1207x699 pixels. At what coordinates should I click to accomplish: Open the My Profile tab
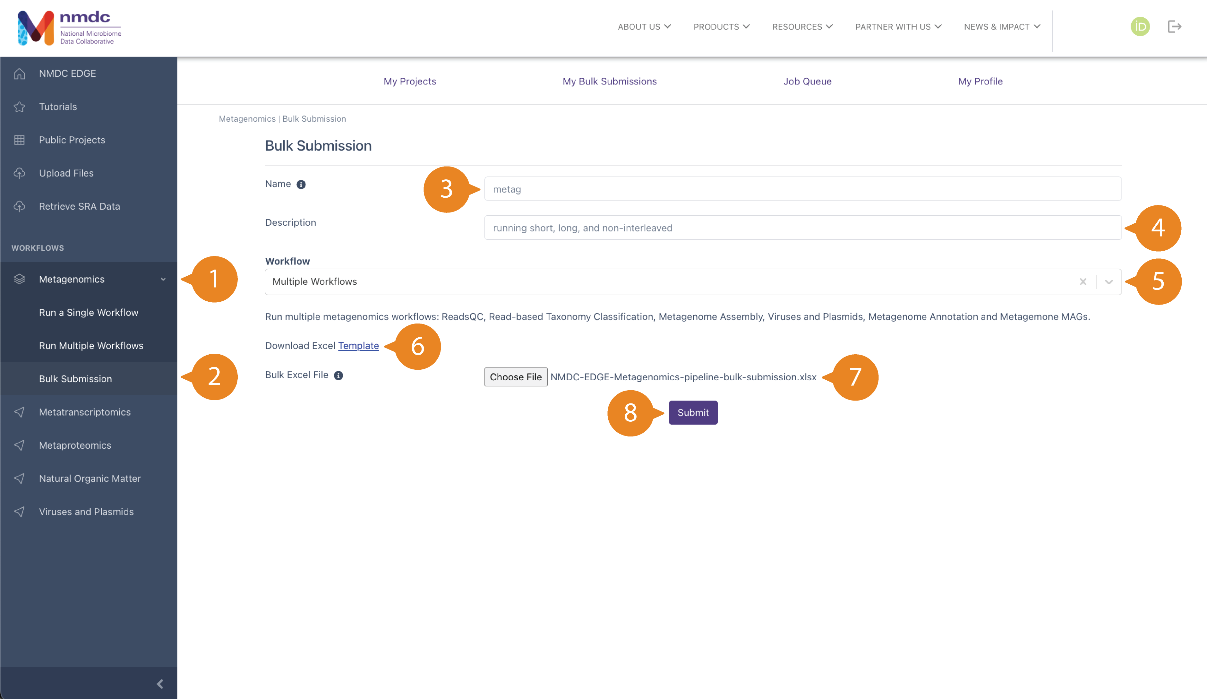click(x=980, y=81)
